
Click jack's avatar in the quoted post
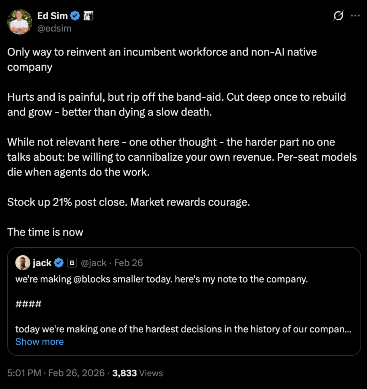pos(22,262)
